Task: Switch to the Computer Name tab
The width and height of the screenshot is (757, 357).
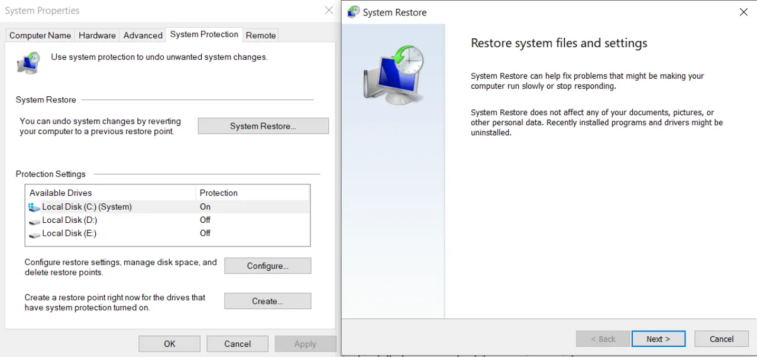Action: tap(40, 35)
